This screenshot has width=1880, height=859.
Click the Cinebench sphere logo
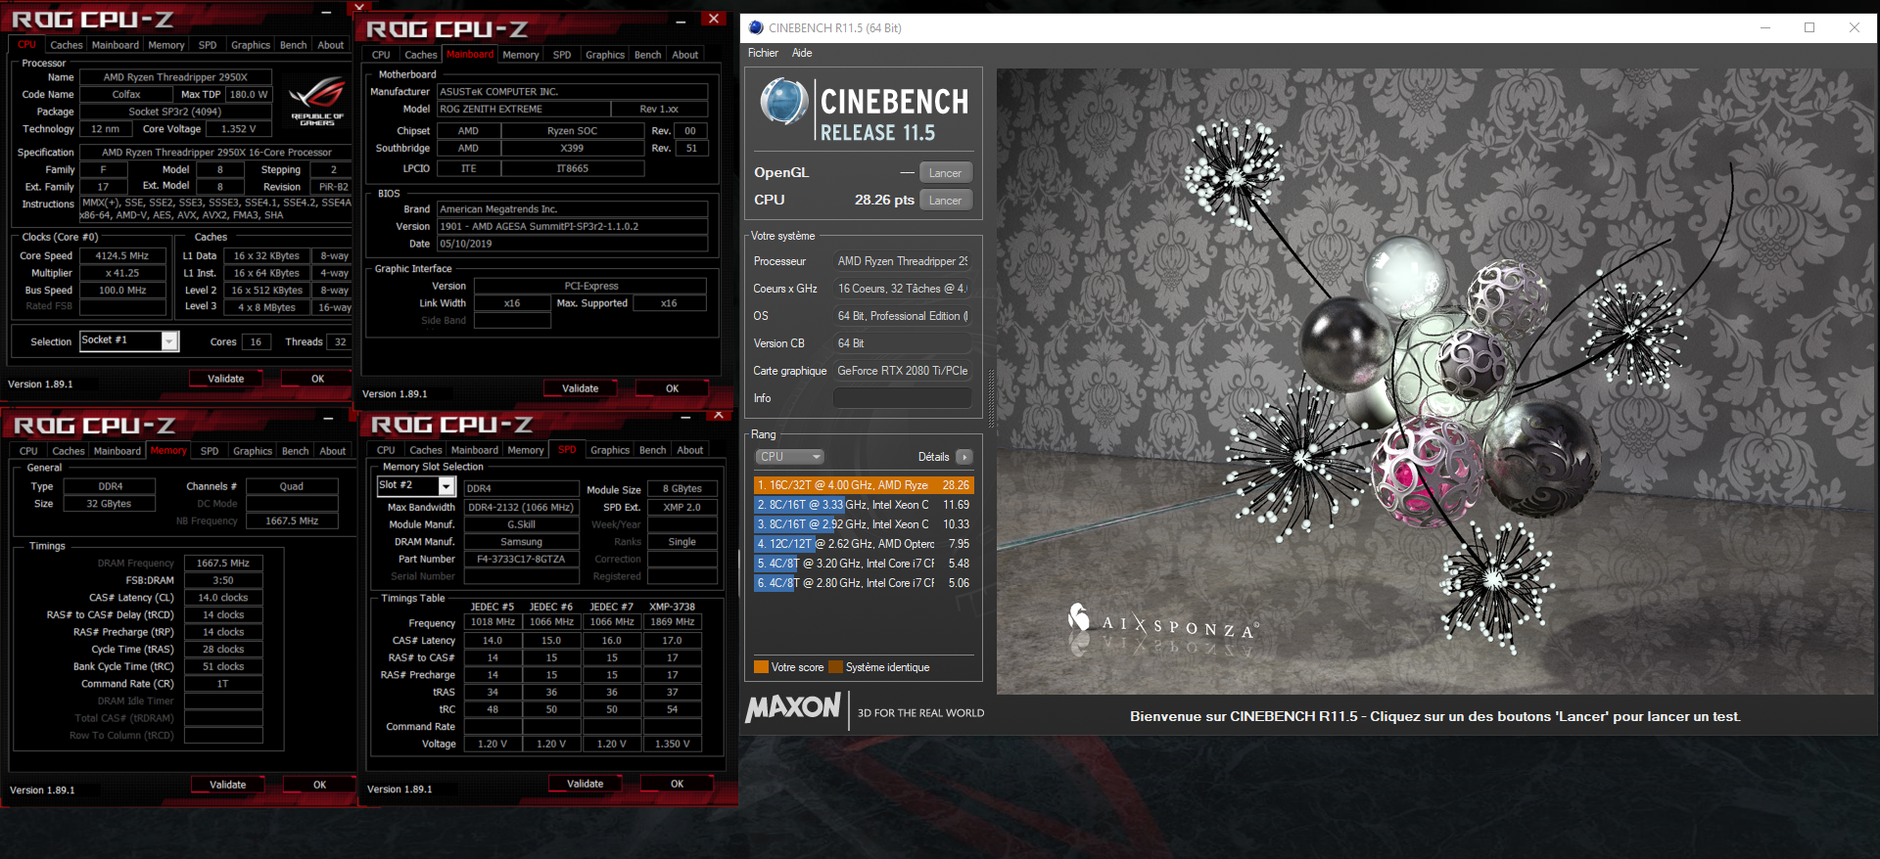click(783, 102)
